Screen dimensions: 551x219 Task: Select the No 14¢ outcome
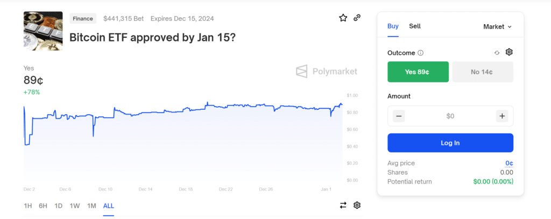pyautogui.click(x=483, y=72)
